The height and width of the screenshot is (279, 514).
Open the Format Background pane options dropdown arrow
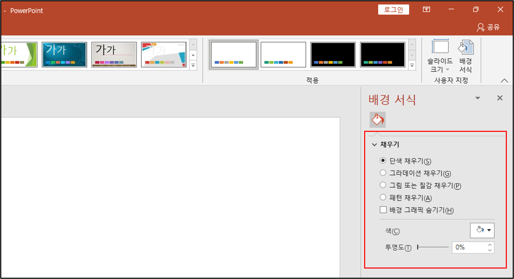click(477, 98)
